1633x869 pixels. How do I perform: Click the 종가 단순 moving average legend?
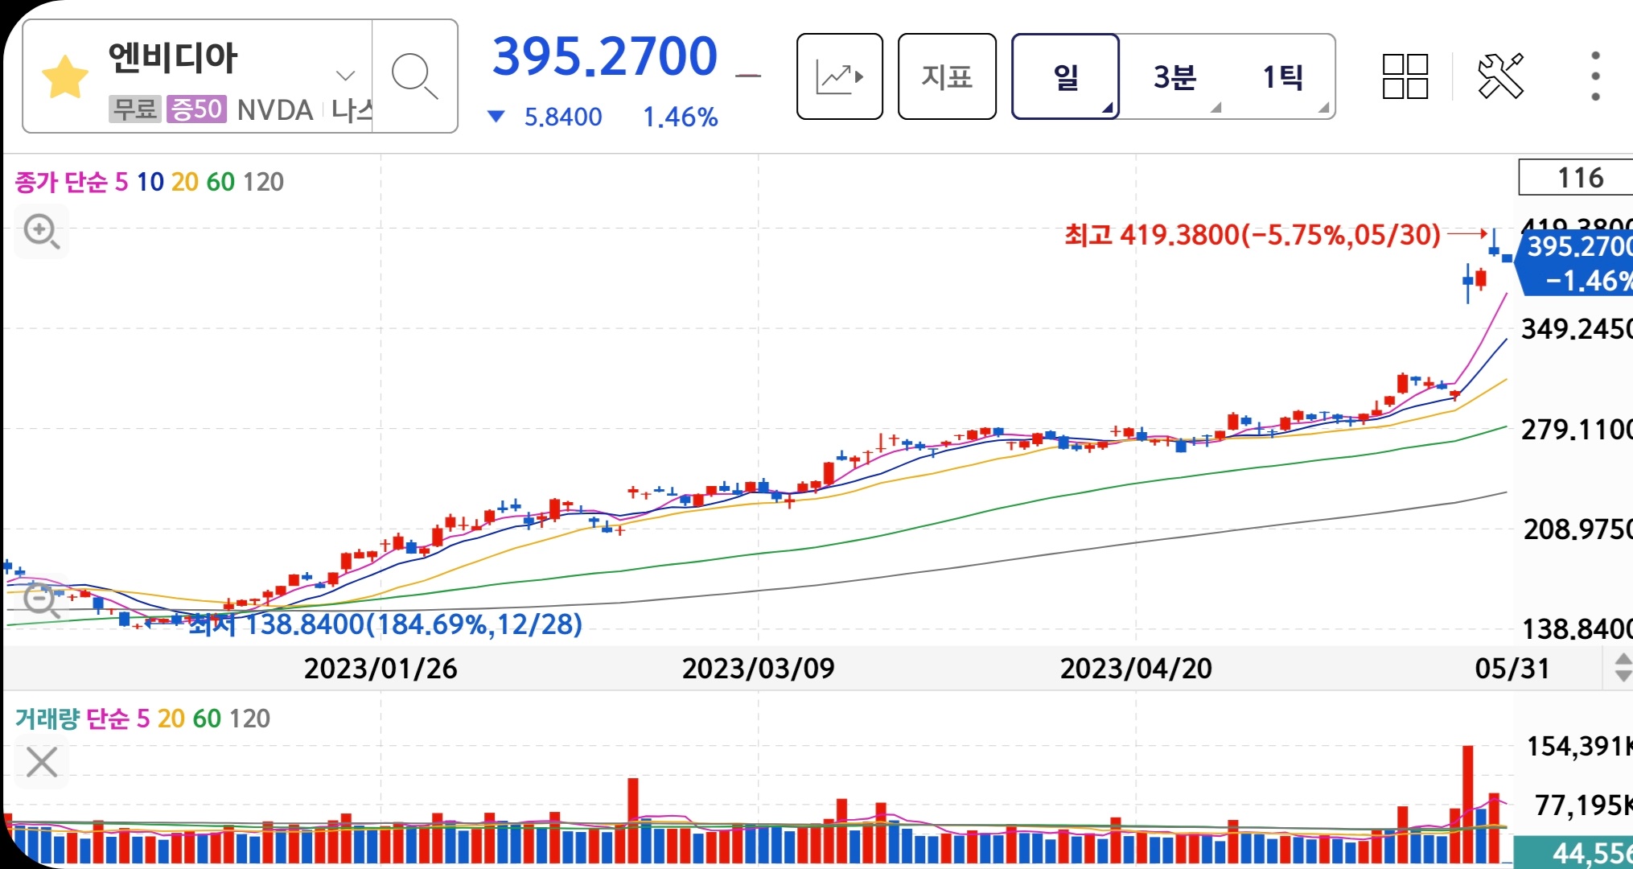click(x=61, y=182)
